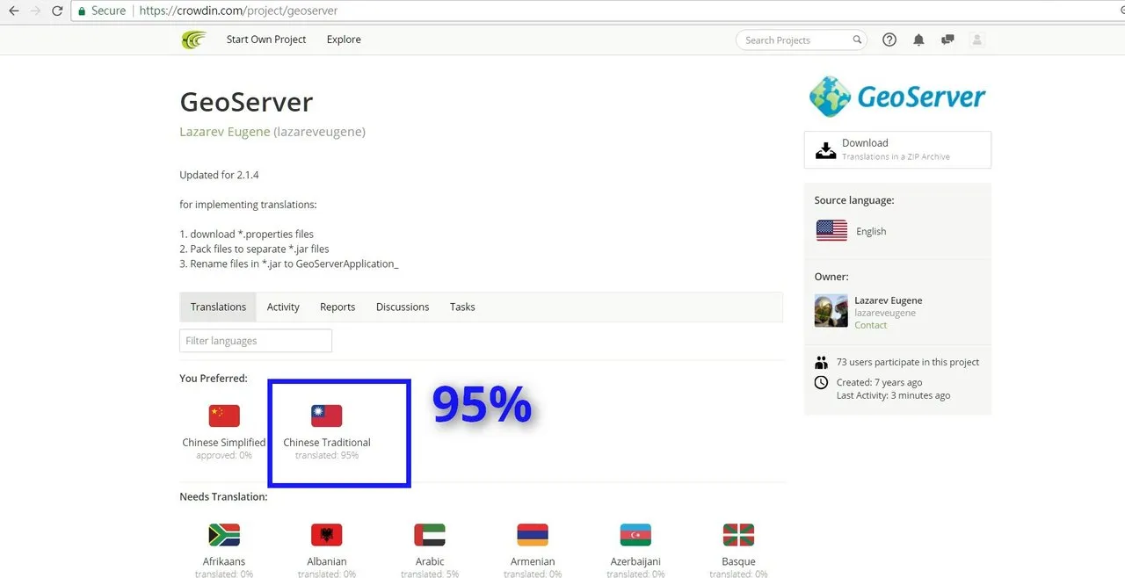The width and height of the screenshot is (1125, 578).
Task: Open Start Own Project
Action: point(266,40)
